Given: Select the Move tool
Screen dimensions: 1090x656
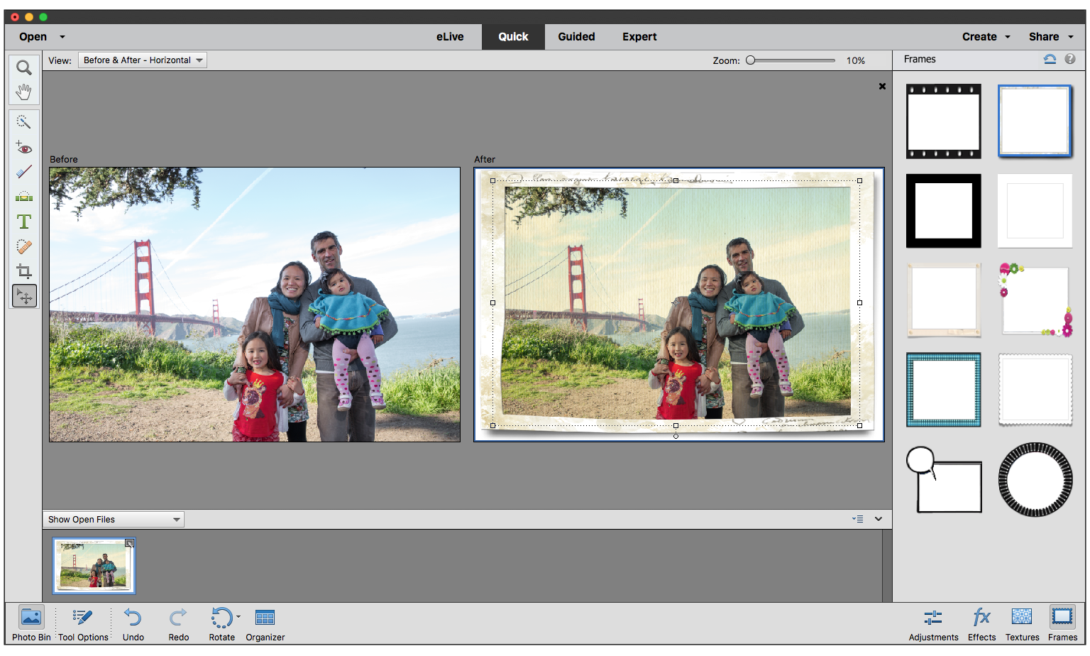Looking at the screenshot, I should click(x=24, y=296).
